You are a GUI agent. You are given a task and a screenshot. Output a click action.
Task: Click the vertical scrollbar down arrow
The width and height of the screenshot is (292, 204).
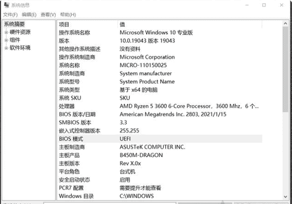[x=285, y=196]
